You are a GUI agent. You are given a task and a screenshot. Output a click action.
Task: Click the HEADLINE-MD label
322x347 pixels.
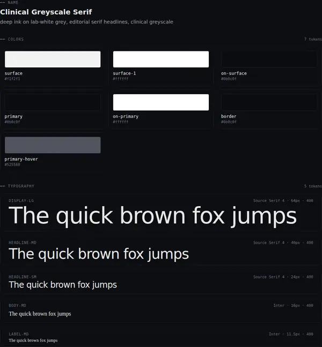pyautogui.click(x=23, y=243)
